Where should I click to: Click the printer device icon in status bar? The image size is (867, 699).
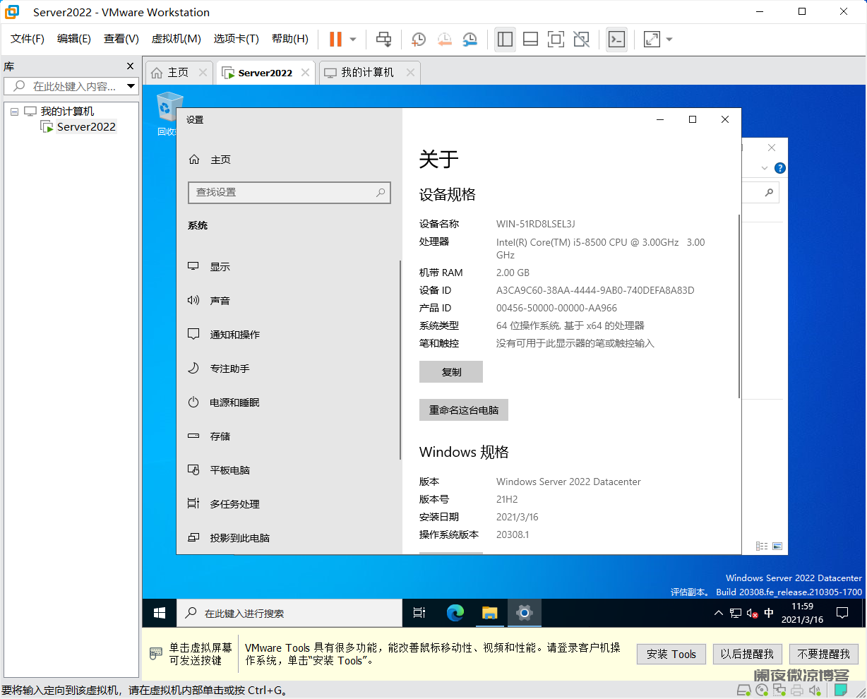click(x=798, y=690)
